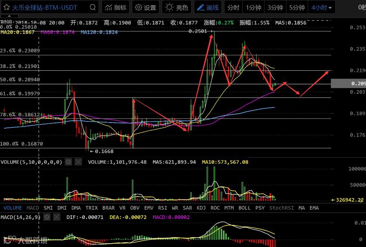
Task: Select the DMA indicator
Action: pos(76,208)
